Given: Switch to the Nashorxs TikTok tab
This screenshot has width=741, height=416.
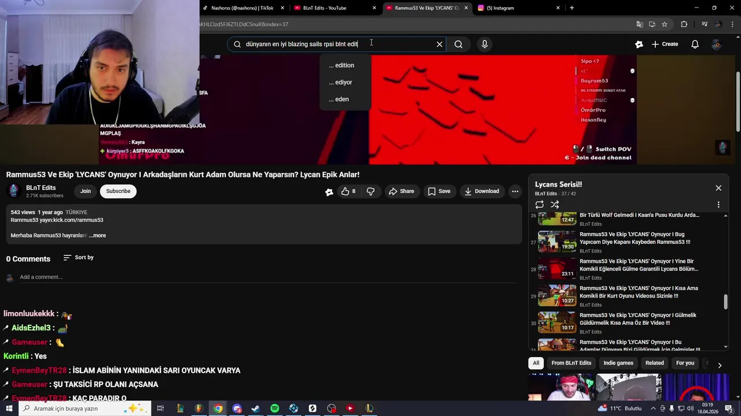Looking at the screenshot, I should tap(243, 8).
